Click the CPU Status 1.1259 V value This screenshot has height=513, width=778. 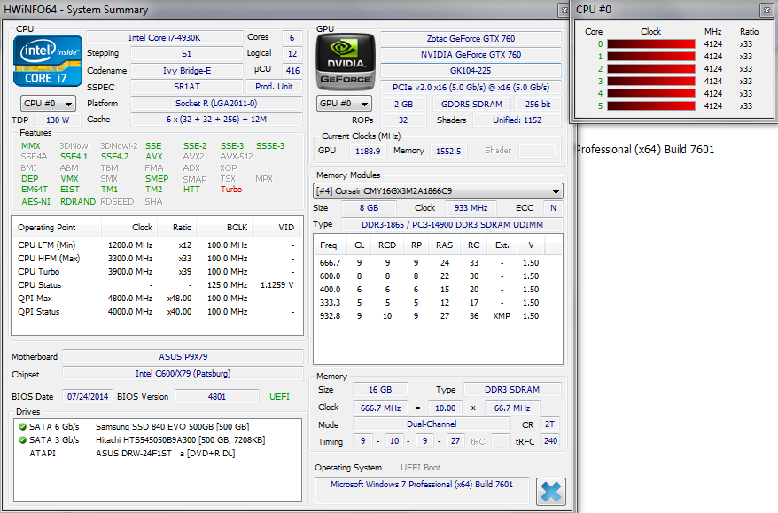tap(276, 285)
